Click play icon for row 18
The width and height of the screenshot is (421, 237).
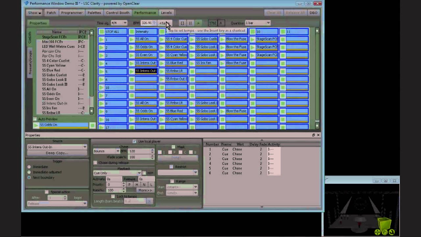coord(102,88)
